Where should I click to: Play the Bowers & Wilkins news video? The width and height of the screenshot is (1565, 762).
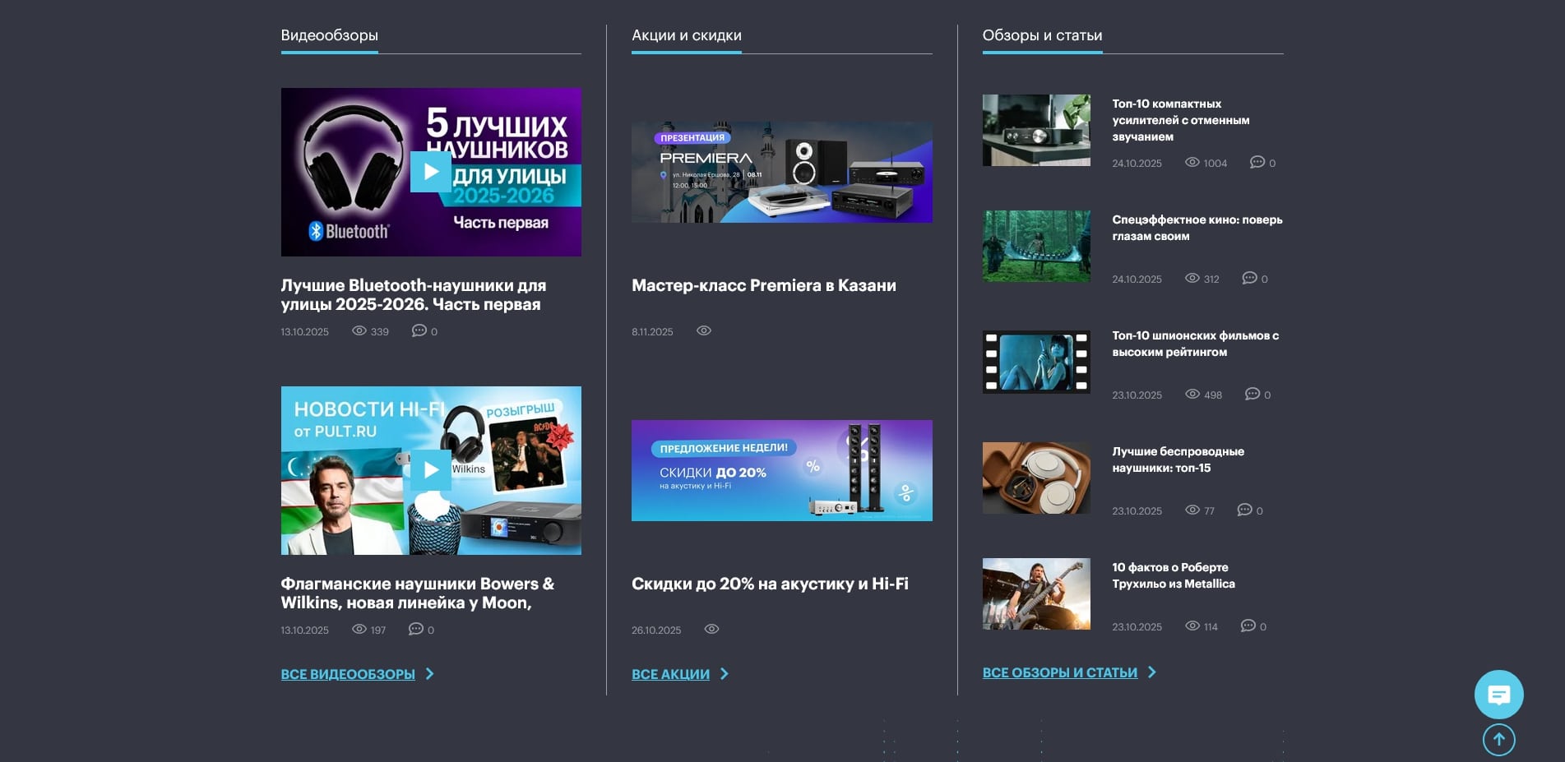[x=430, y=470]
